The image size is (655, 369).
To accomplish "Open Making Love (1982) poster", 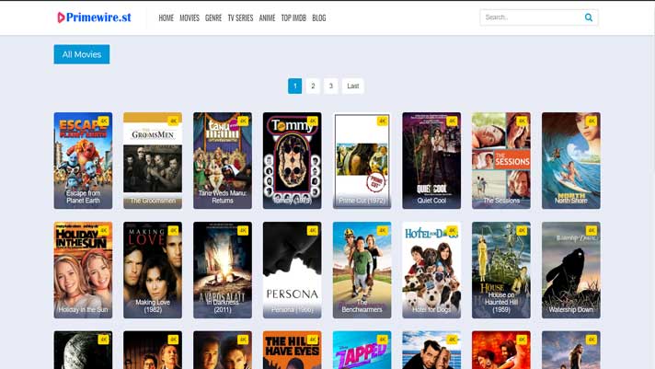I will pyautogui.click(x=153, y=270).
